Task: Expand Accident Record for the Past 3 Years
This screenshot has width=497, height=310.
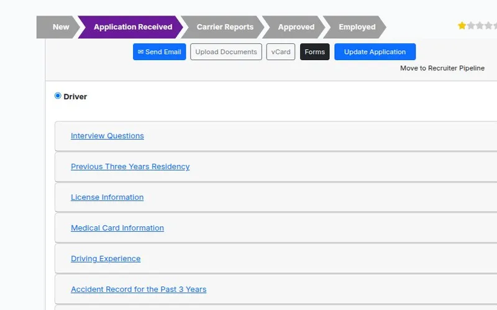Action: click(139, 289)
